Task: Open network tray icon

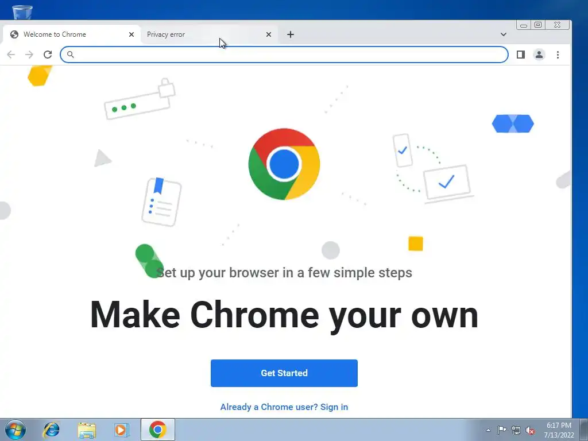Action: point(516,430)
